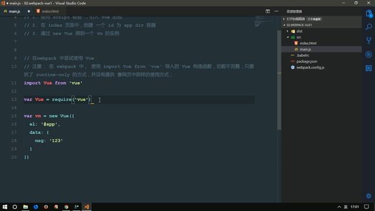Click the Cortana search circle in taskbar
375x211 pixels.
tap(15, 207)
